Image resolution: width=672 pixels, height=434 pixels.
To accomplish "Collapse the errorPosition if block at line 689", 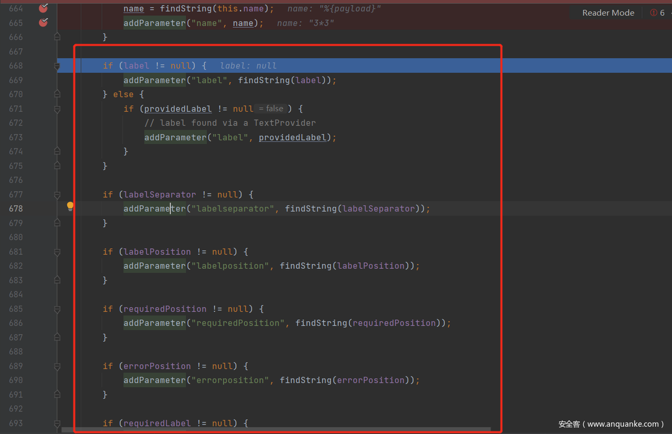I will tap(57, 366).
